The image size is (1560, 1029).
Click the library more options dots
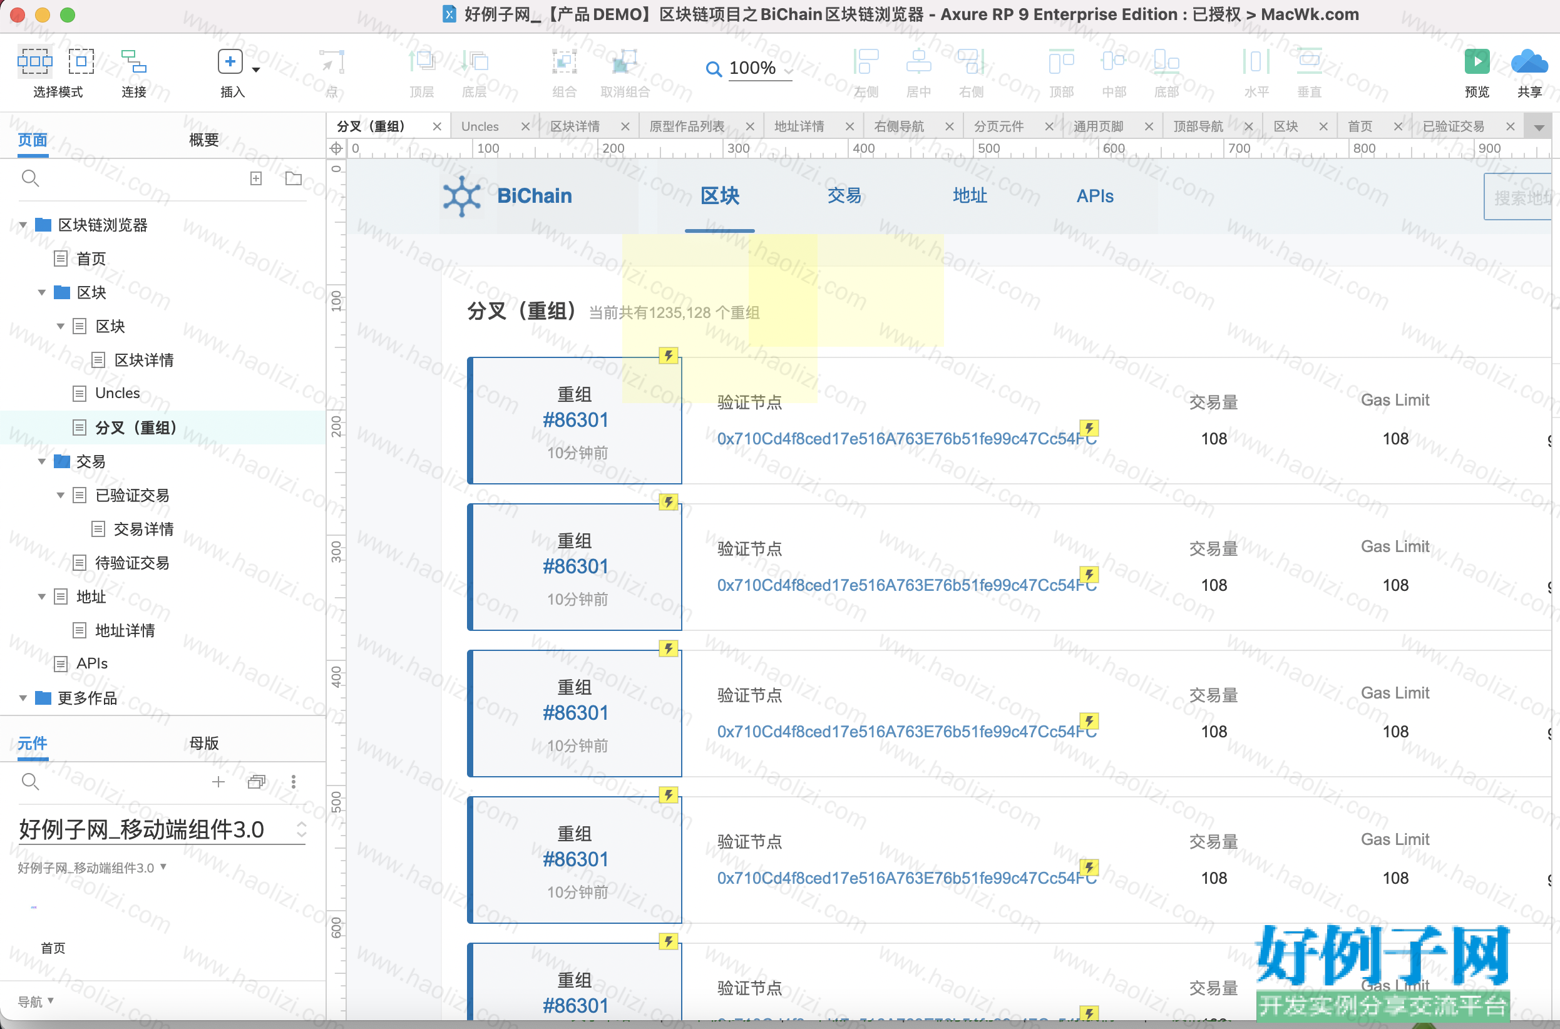294,781
